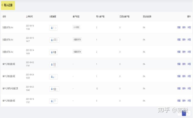Open 详情 for the 2021-09-14 import

[x=189, y=52]
